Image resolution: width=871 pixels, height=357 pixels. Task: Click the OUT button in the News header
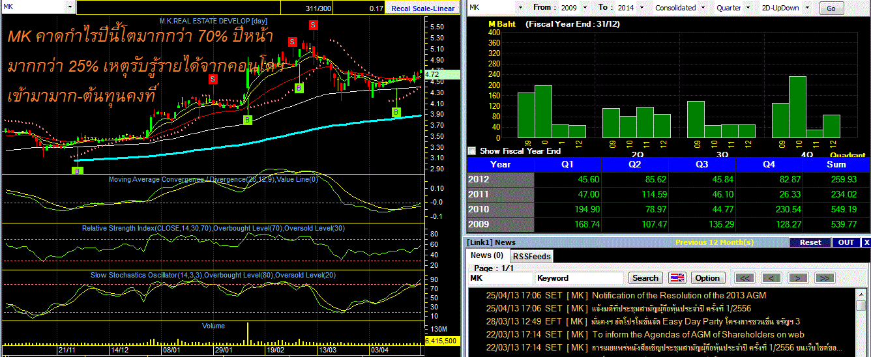coord(846,242)
